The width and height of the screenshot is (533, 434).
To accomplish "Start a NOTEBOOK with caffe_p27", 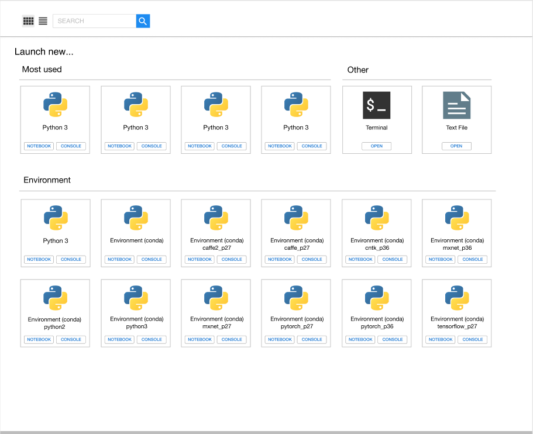I will pos(280,259).
